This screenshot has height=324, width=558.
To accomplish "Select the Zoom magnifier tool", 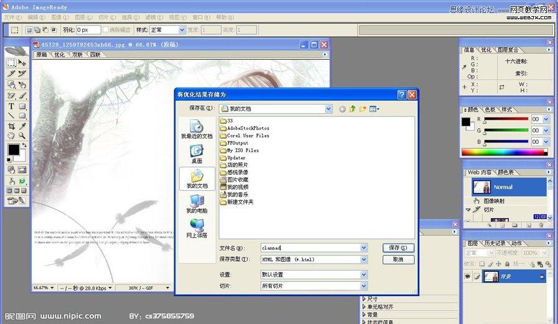I will click(22, 136).
